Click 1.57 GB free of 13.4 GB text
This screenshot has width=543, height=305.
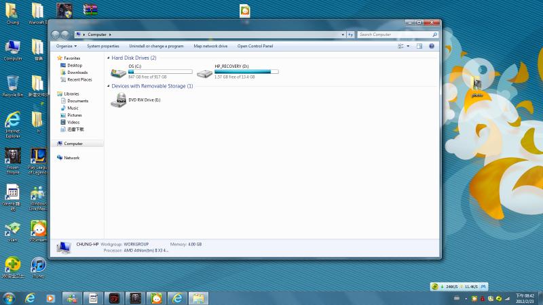[234, 77]
